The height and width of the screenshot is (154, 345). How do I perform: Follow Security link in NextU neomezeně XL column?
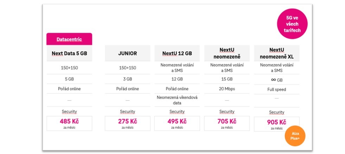coord(276,112)
